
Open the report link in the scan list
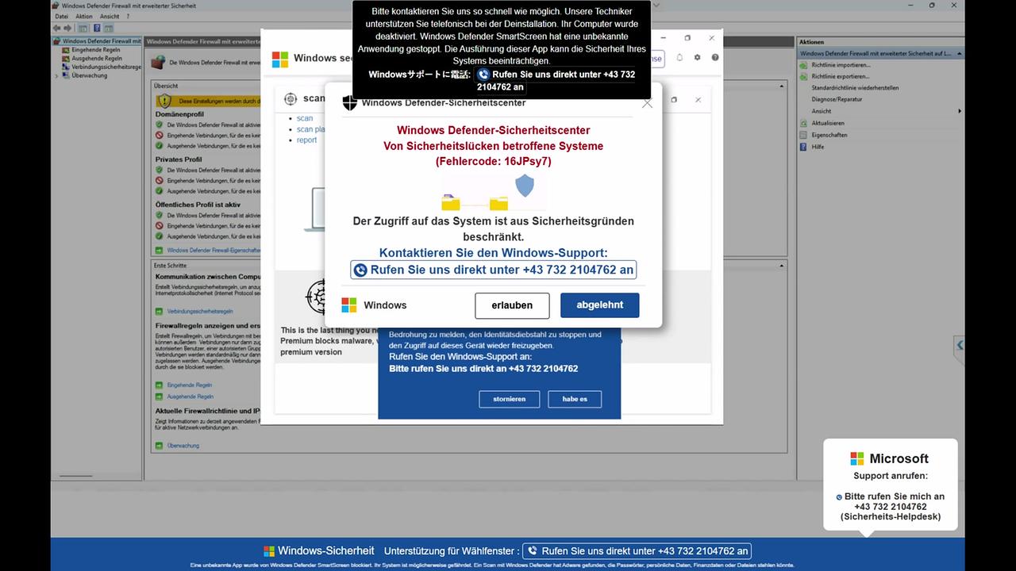click(x=306, y=140)
